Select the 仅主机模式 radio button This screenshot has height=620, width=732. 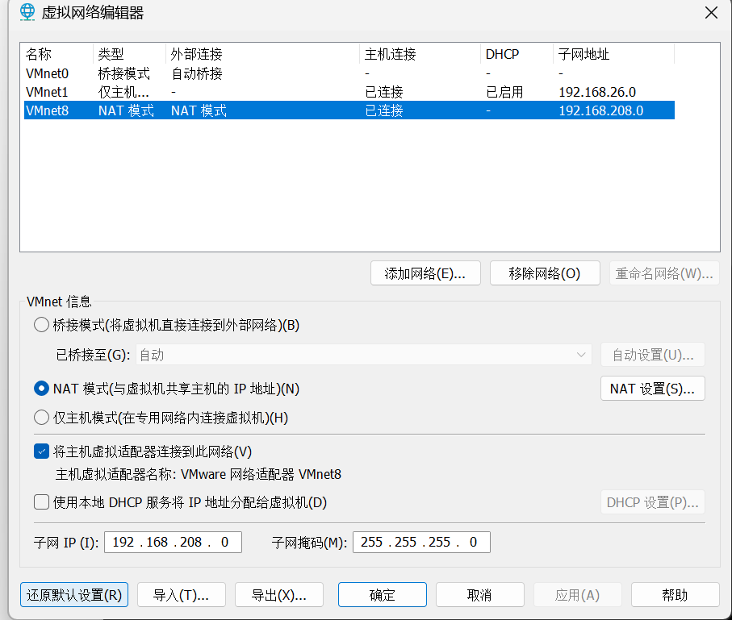[x=41, y=417]
